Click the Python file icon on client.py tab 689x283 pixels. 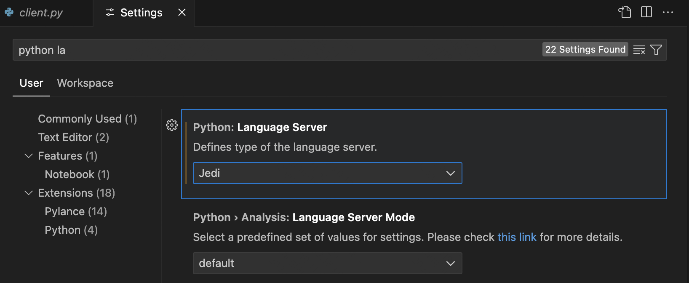point(9,13)
